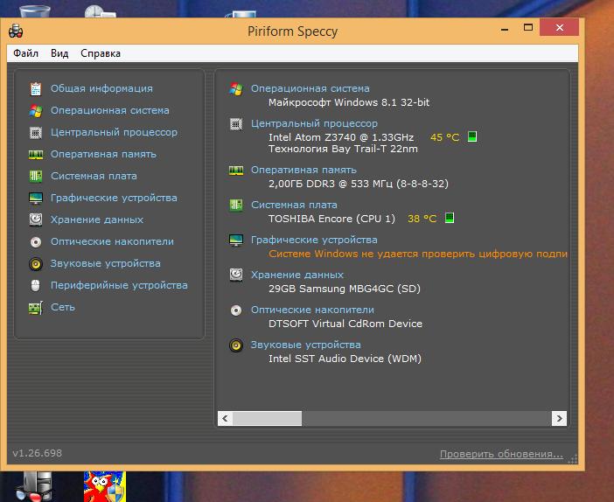The width and height of the screenshot is (614, 502).
Task: Click the Intel Atom Z3740 @ 1.33GHz text
Action: coord(341,137)
